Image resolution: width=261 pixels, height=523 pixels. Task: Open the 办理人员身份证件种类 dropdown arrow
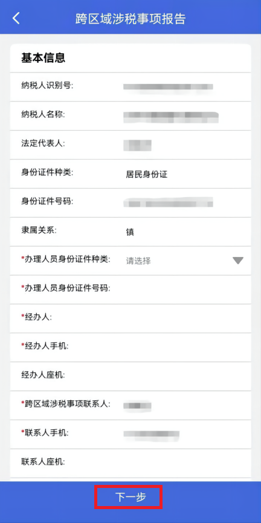point(238,261)
